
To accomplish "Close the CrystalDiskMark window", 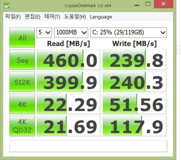I will [x=164, y=4].
